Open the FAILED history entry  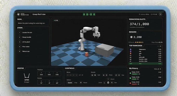146,83
